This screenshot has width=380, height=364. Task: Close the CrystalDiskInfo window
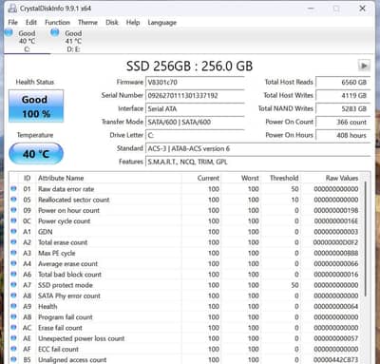[x=362, y=9]
